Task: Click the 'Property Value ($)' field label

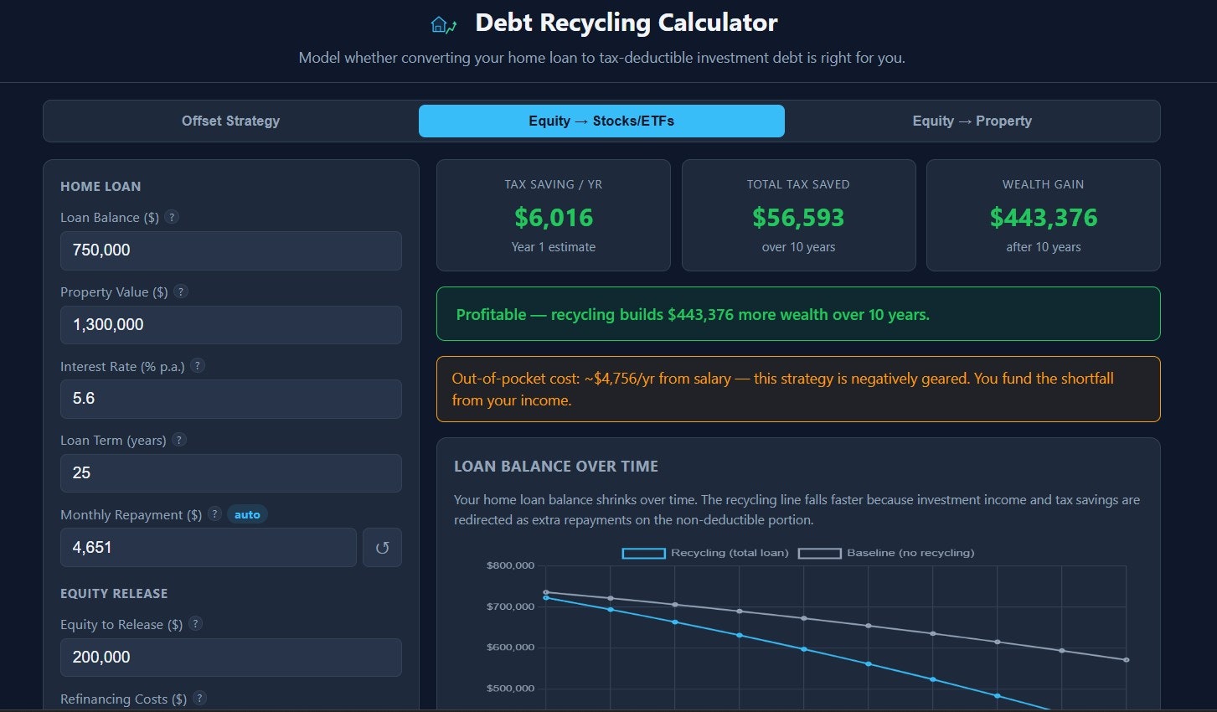Action: pyautogui.click(x=114, y=292)
